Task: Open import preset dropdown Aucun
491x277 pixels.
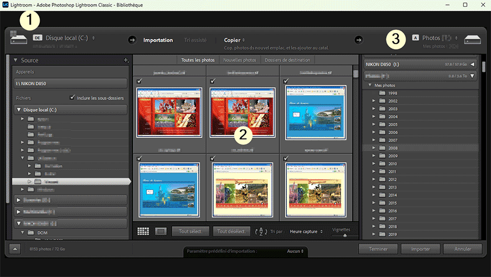Action: (295, 251)
